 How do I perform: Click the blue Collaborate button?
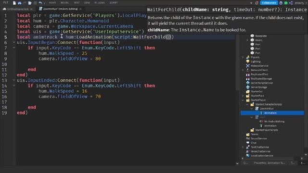pos(269,3)
